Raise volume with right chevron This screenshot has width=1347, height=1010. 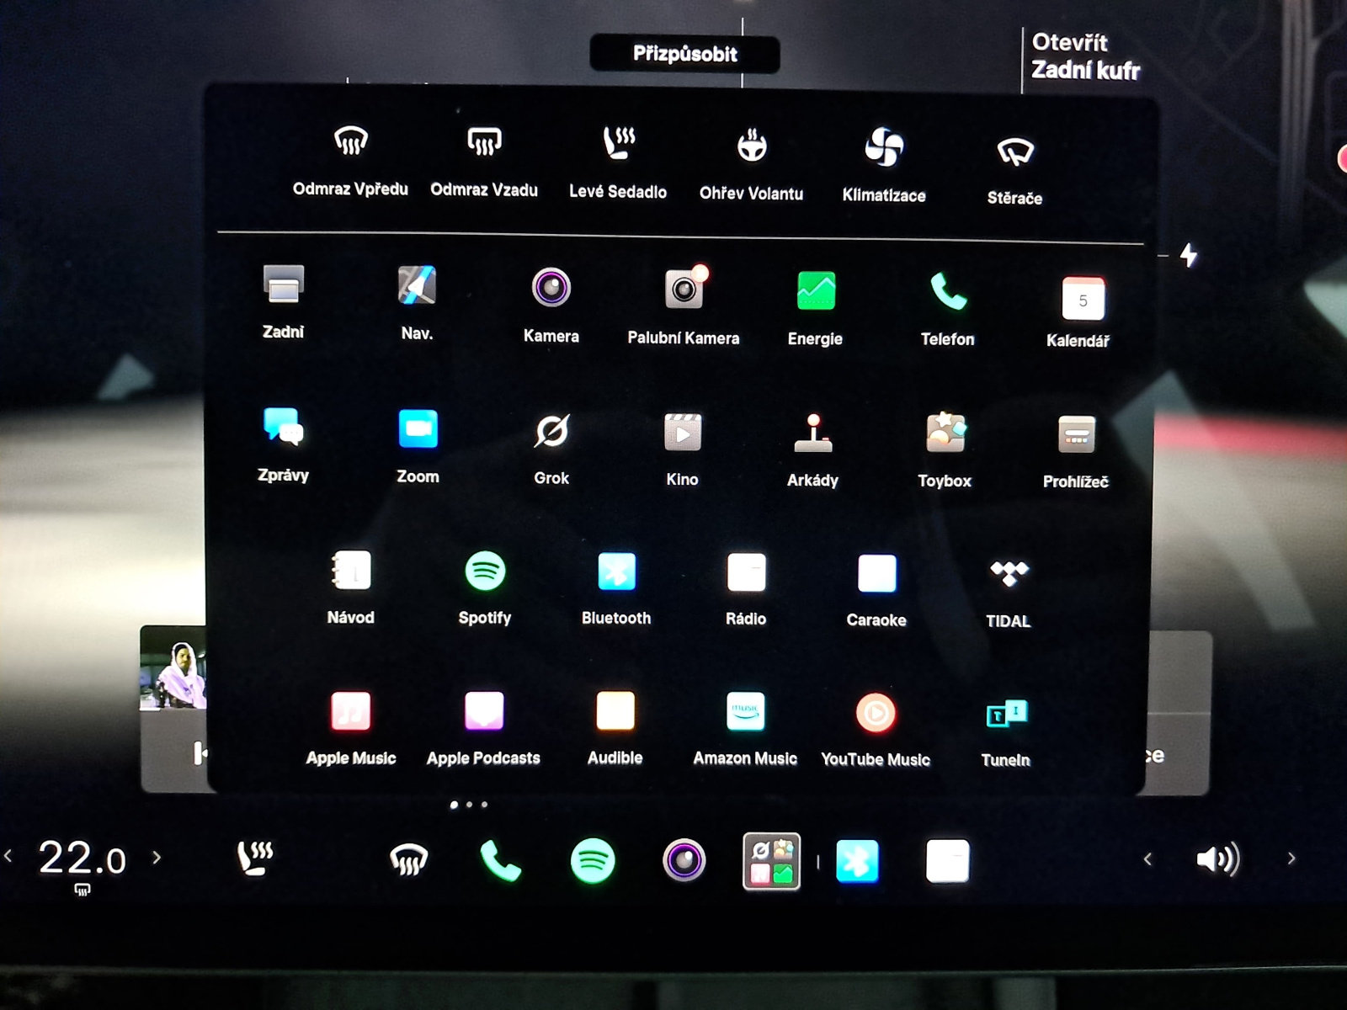(x=1291, y=858)
